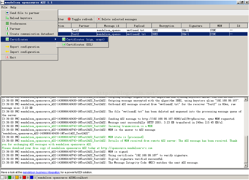Click 'Using certificate' log line

(95, 155)
